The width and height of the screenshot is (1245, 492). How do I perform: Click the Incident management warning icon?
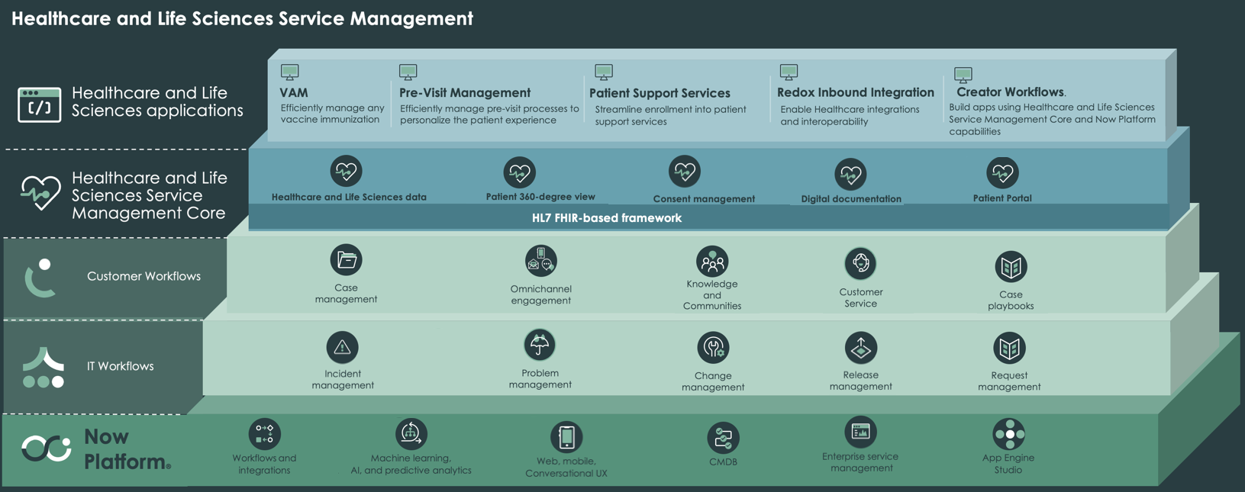pyautogui.click(x=342, y=347)
